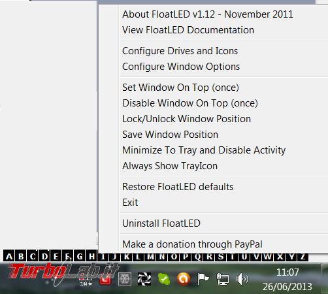Click the orange circular tray icon
Screen dimensions: 328x294
(x=184, y=279)
